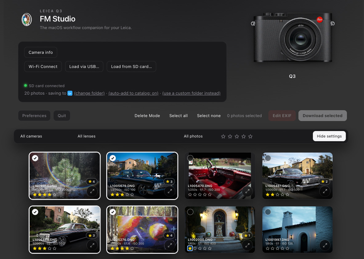
Task: Toggle auto-add to catalog link
Action: pyautogui.click(x=133, y=93)
